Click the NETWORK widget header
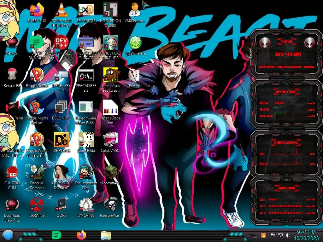323x242 pixels. 286,142
